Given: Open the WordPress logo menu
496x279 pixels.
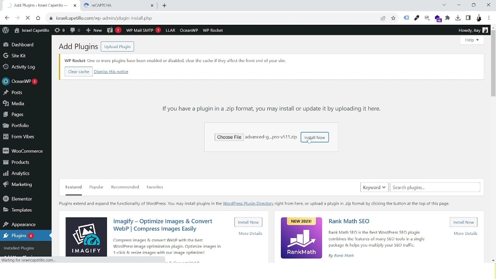Looking at the screenshot, I should (x=5, y=30).
